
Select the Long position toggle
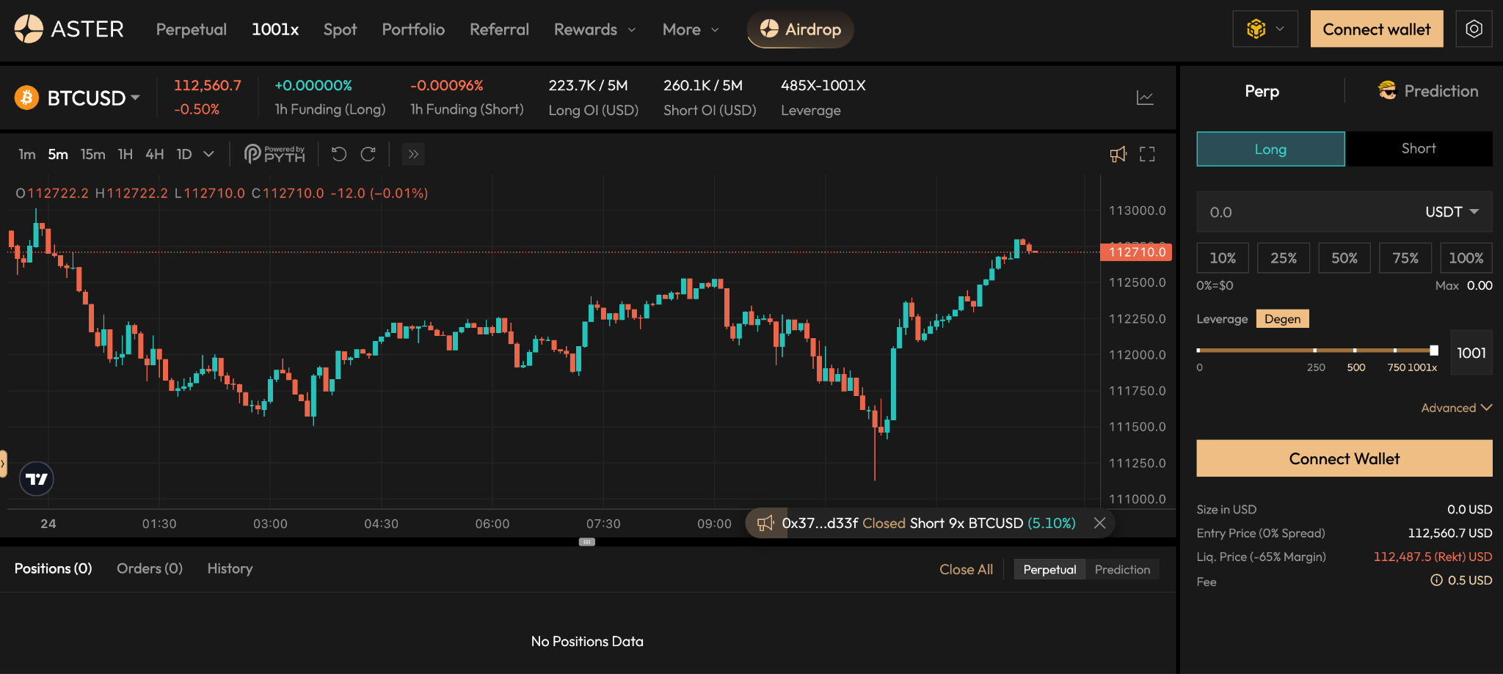tap(1270, 149)
